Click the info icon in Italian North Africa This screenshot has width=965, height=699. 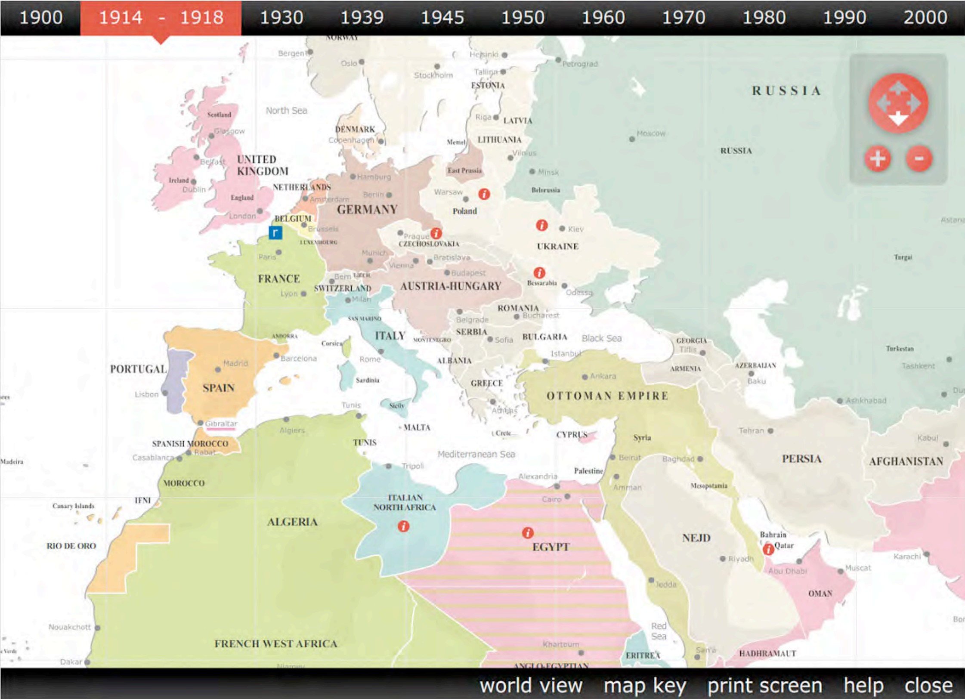[403, 526]
